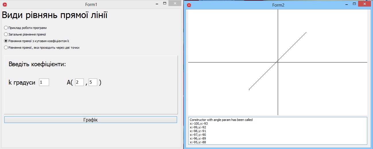Click the Form1 application icon in title bar

5,4
